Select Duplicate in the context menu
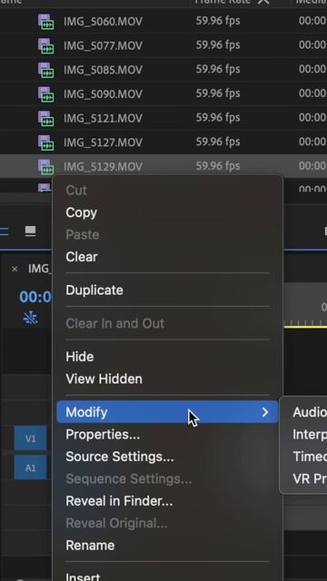Screen dimensions: 327x581 pos(94,290)
